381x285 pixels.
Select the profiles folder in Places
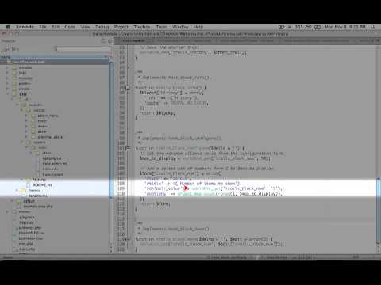click(25, 83)
